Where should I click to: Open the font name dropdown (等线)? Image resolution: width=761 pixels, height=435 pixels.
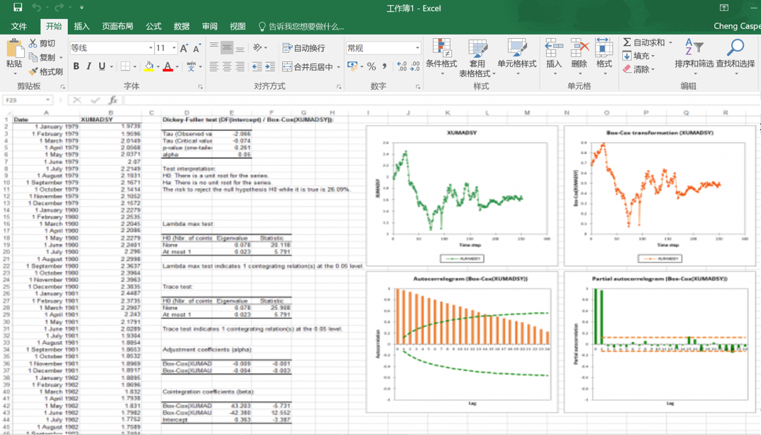151,48
